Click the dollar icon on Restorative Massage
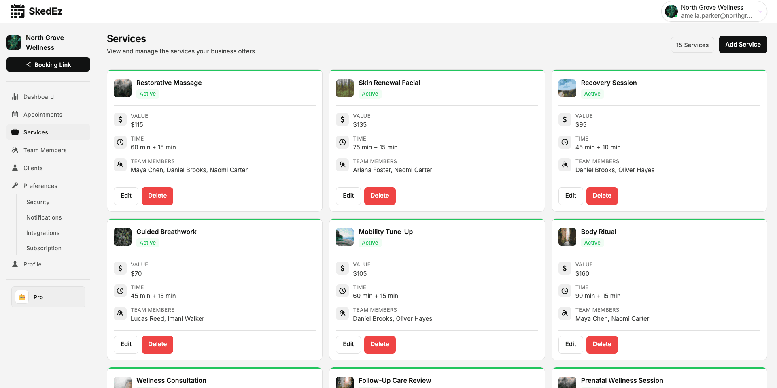Viewport: 777px width, 388px height. 120,119
